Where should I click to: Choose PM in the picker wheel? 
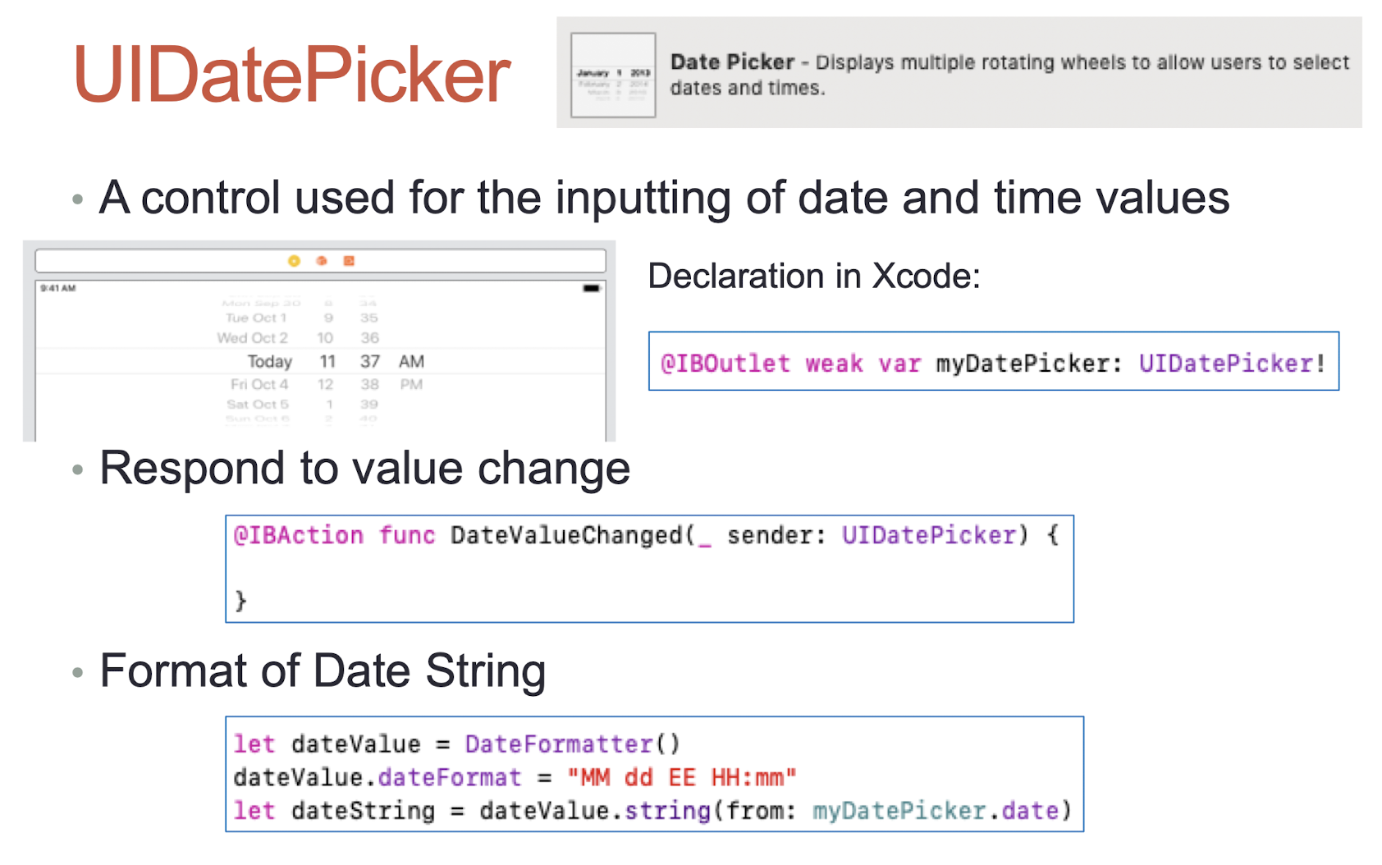pos(411,385)
